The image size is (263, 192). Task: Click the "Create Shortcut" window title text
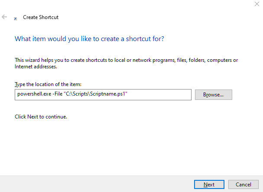(40, 17)
